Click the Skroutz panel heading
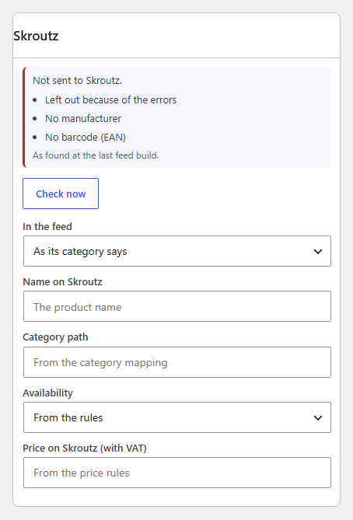Screen dimensions: 353x520 point(36,36)
